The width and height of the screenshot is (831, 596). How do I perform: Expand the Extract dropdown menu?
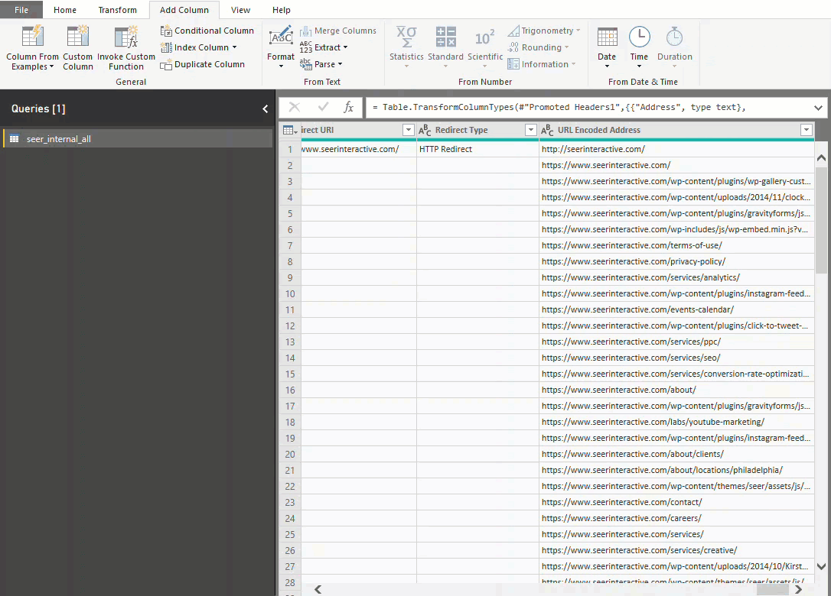(x=345, y=47)
